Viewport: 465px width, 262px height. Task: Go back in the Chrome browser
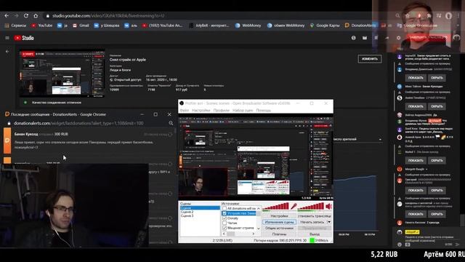[7, 15]
